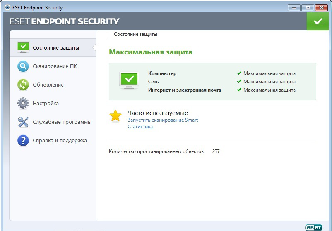Open Справка и поддержка

(60, 141)
